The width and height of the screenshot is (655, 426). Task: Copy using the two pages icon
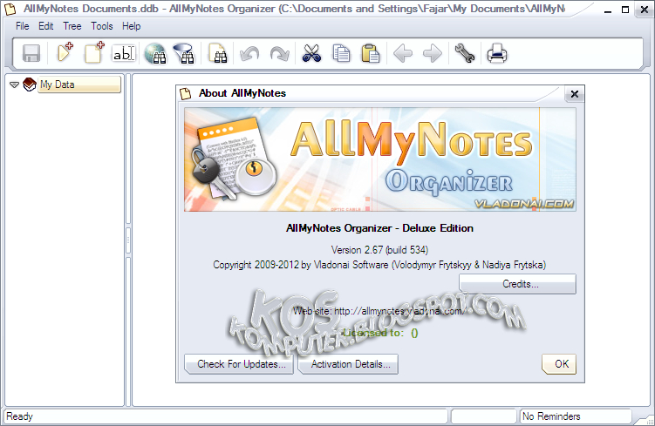(341, 54)
